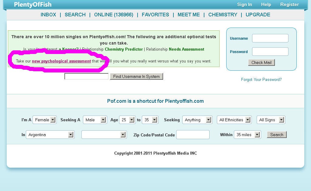Image resolution: width=311 pixels, height=191 pixels.
Task: Focus the Username input field
Action: pos(270,38)
